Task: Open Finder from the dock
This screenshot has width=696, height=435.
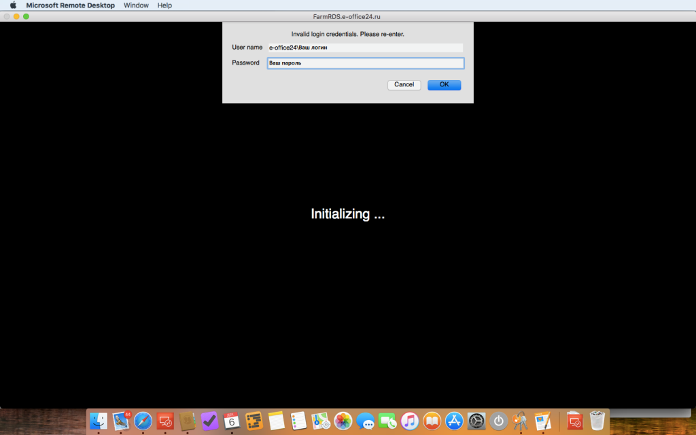Action: pos(99,421)
